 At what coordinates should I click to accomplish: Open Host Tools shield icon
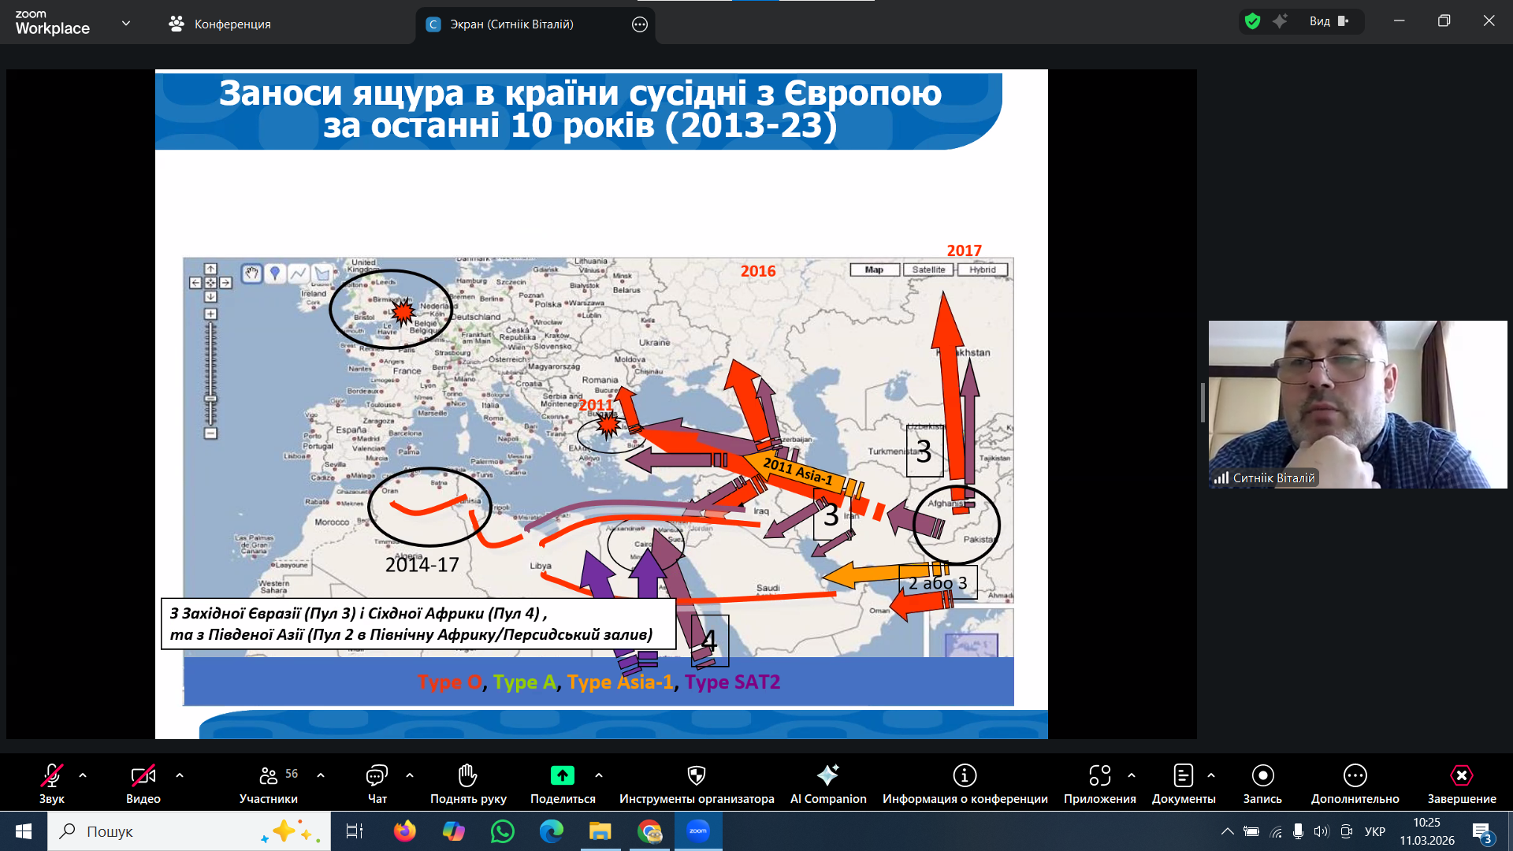tap(696, 776)
